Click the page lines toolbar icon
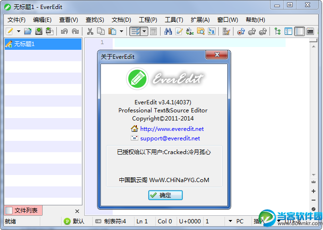This screenshot has height=230, width=323. pos(153,31)
